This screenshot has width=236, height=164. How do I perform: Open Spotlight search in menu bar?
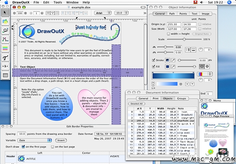229,2
